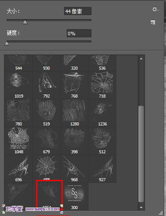The image size is (166, 216).
Task: Click the create new preset icon
Action: pos(153,22)
